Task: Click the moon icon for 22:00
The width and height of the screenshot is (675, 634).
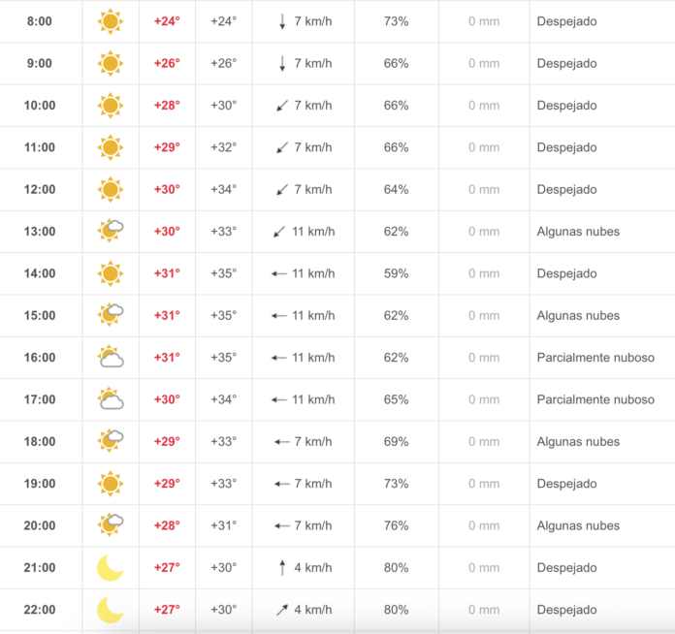Action: [x=111, y=610]
